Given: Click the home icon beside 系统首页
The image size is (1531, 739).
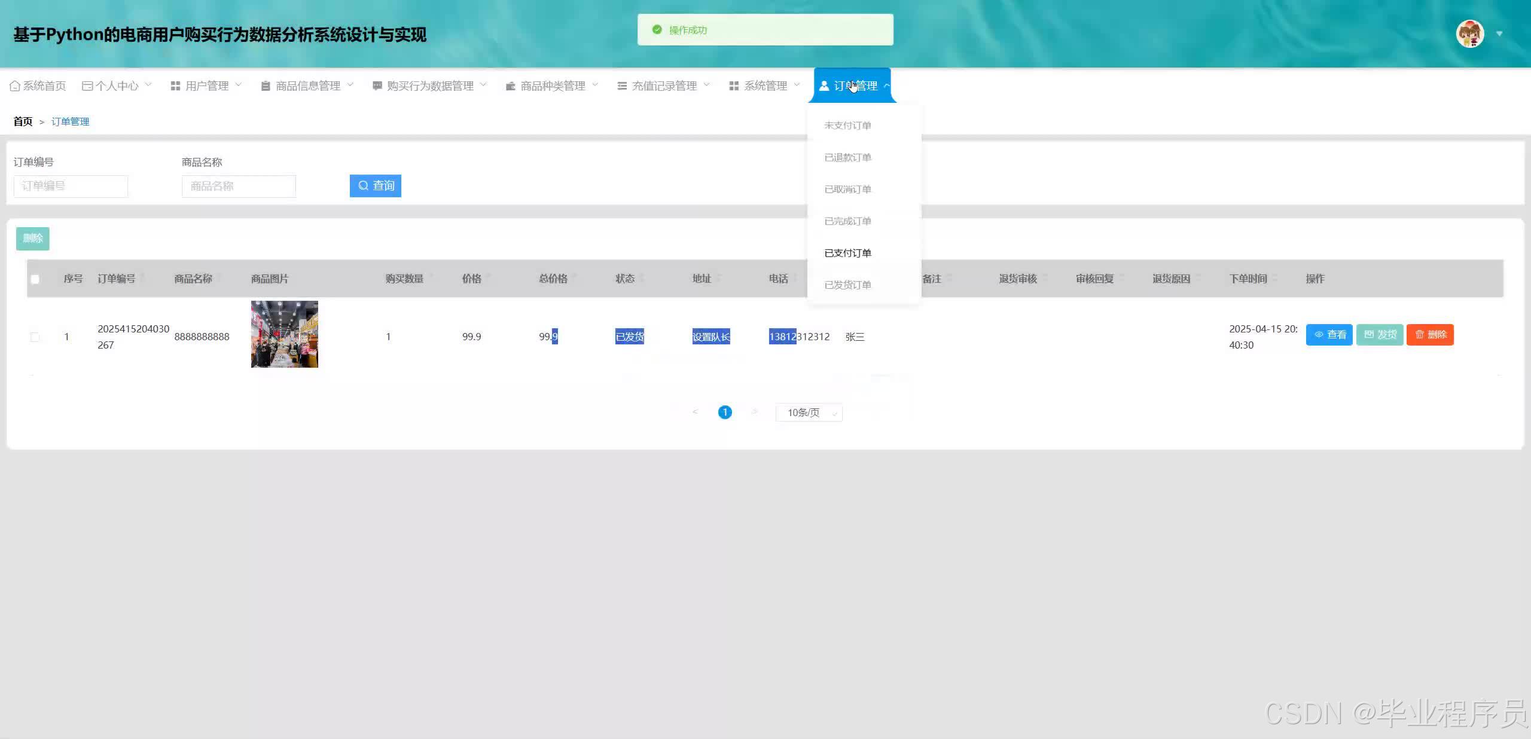Looking at the screenshot, I should pos(15,86).
